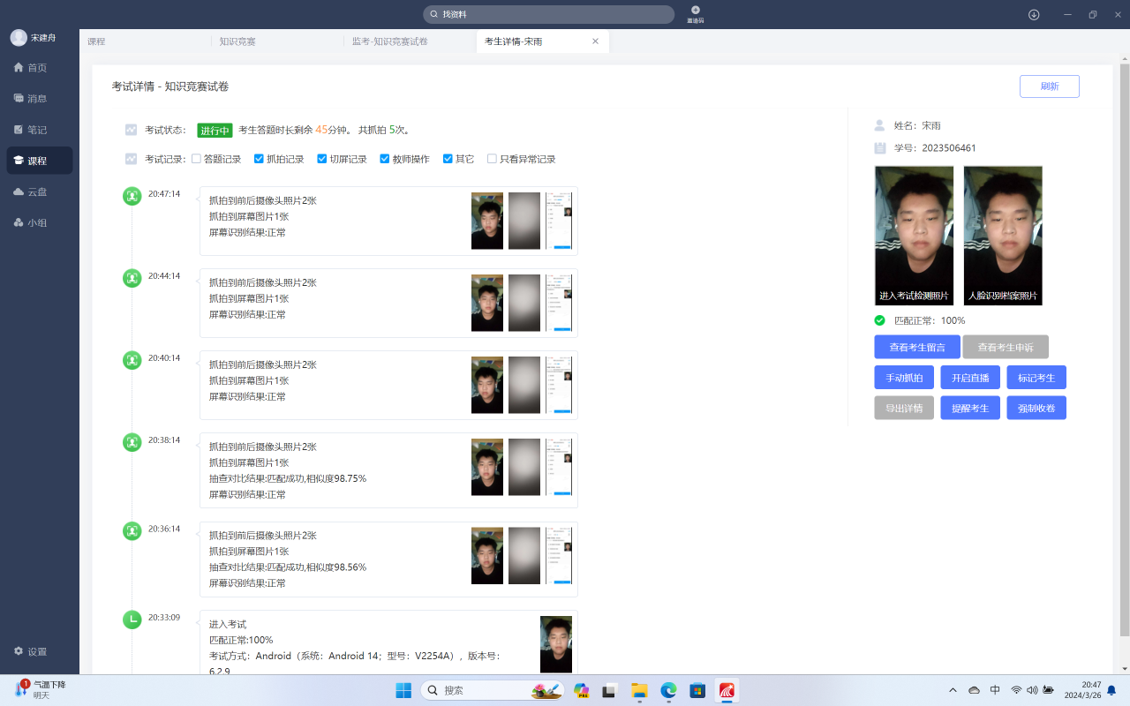
Task: Open screen capture in the 20:47:14 record
Action: 559,221
